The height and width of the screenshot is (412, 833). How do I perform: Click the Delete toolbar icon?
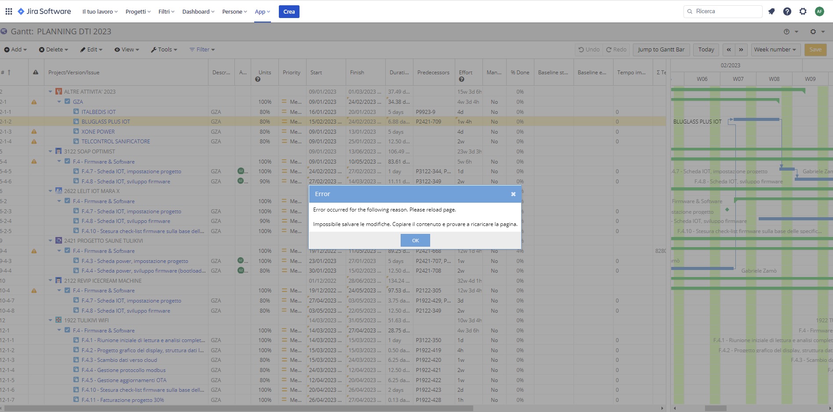coord(41,49)
